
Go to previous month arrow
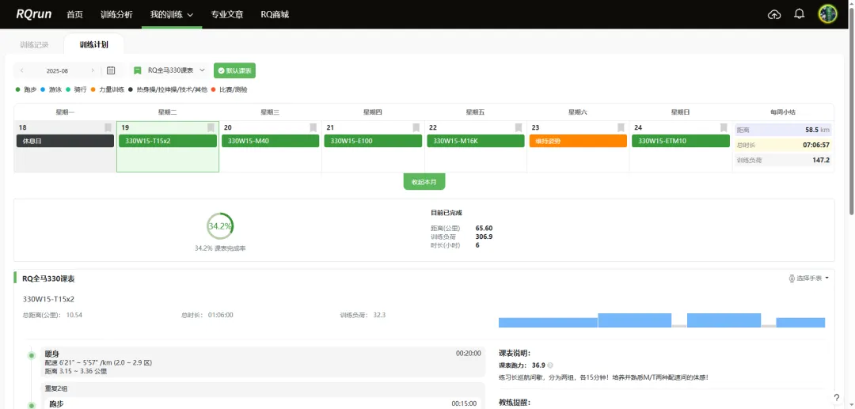[x=21, y=70]
